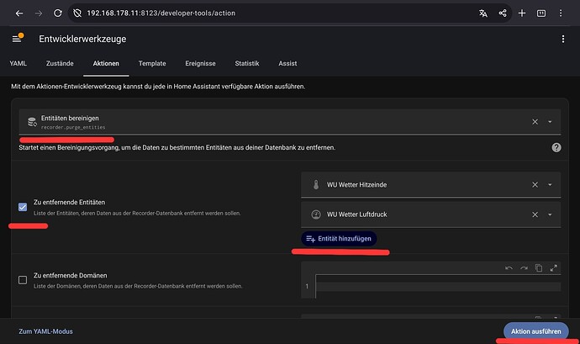Screen dimensions: 580x344
Task: Click the 'recorder.purge_entities' text
Action: 73,127
